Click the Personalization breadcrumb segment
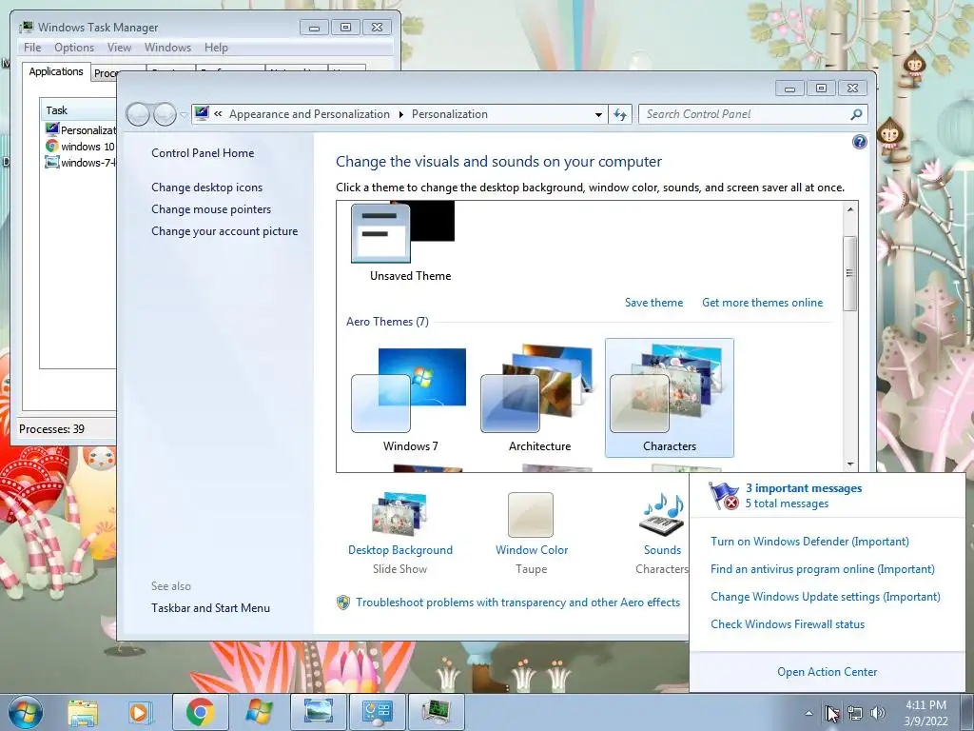Image resolution: width=974 pixels, height=731 pixels. [450, 114]
